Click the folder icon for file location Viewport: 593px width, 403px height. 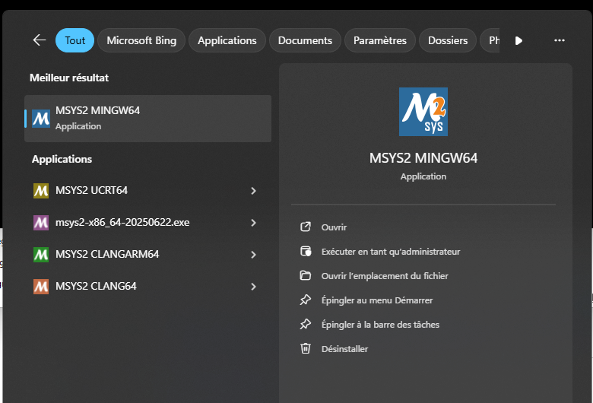point(305,275)
